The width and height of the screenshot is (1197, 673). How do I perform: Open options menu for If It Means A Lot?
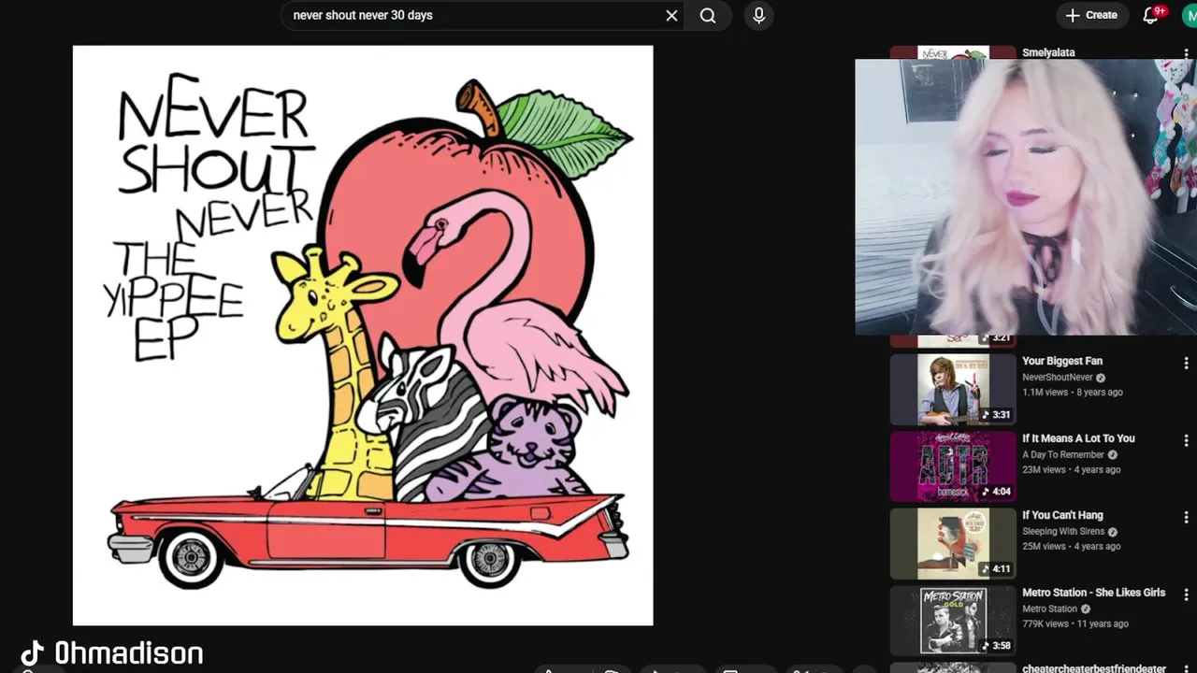[x=1186, y=440]
